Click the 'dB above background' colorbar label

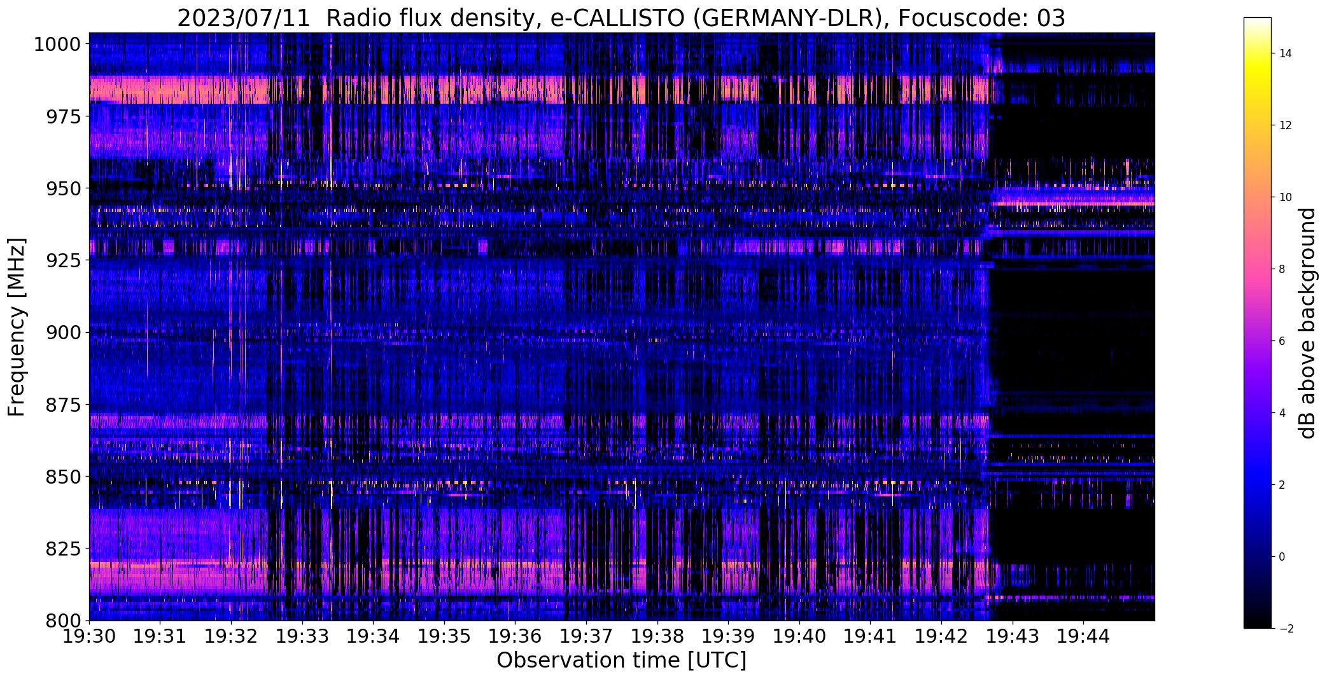1308,323
